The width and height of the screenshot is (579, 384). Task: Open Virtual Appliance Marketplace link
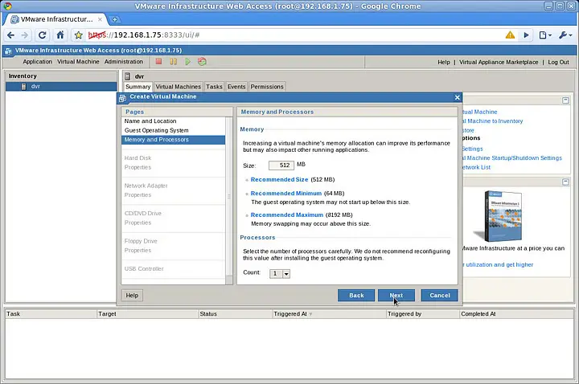[x=499, y=62]
